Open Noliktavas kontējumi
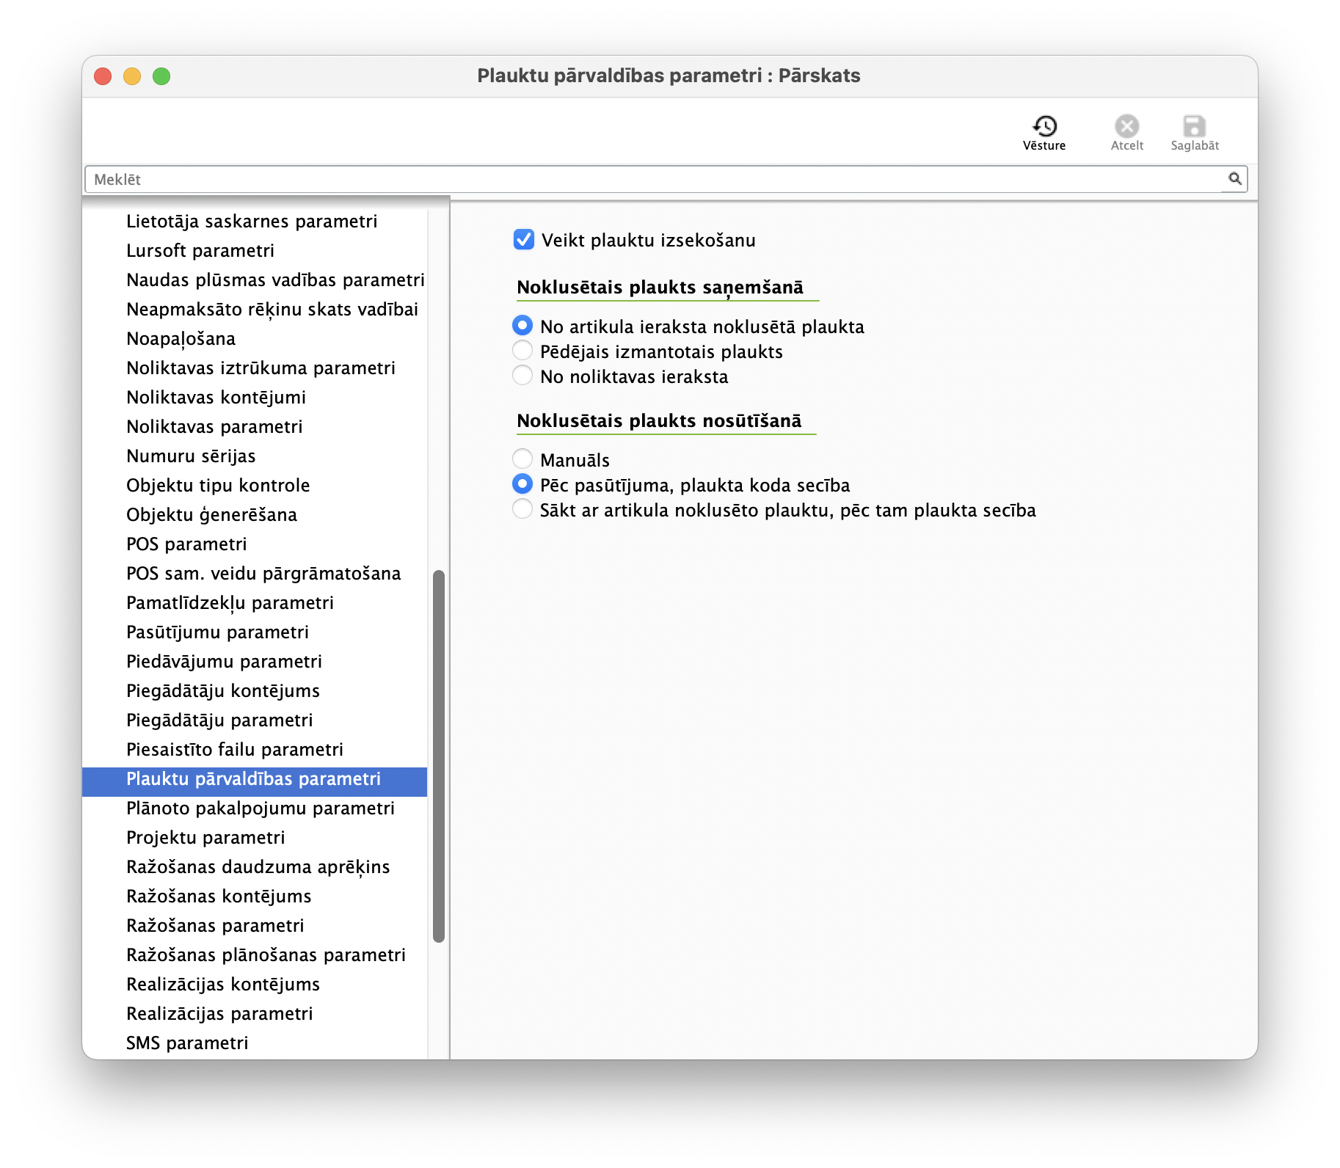Screen dimensions: 1340x1168 [x=255, y=397]
